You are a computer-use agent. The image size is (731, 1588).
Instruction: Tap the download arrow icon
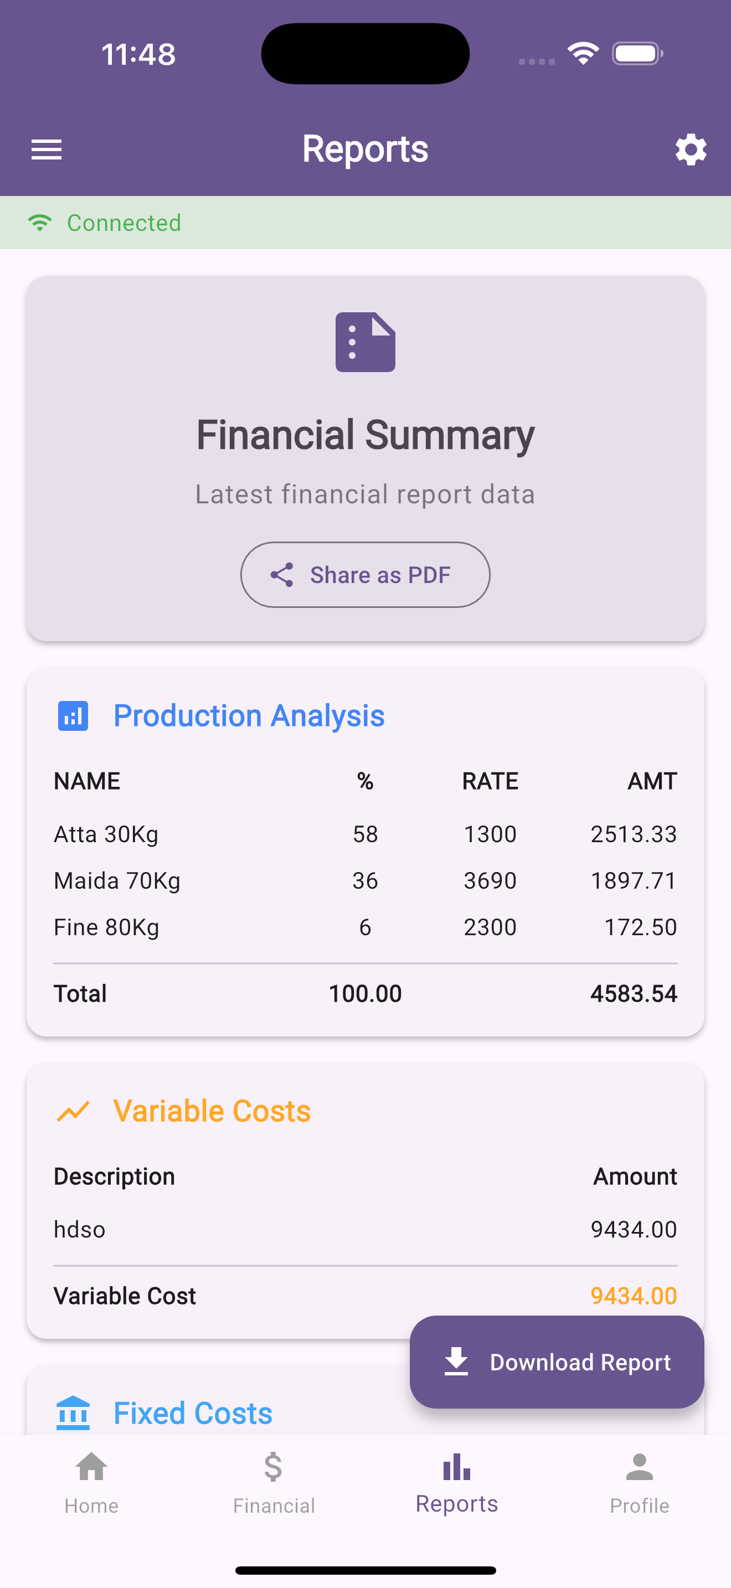[456, 1362]
